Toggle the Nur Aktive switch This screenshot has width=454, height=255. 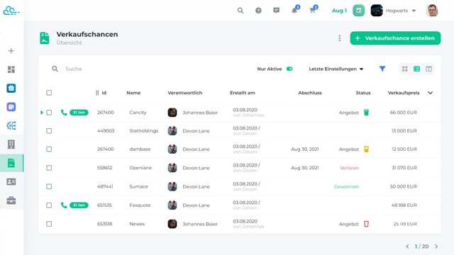pos(289,69)
